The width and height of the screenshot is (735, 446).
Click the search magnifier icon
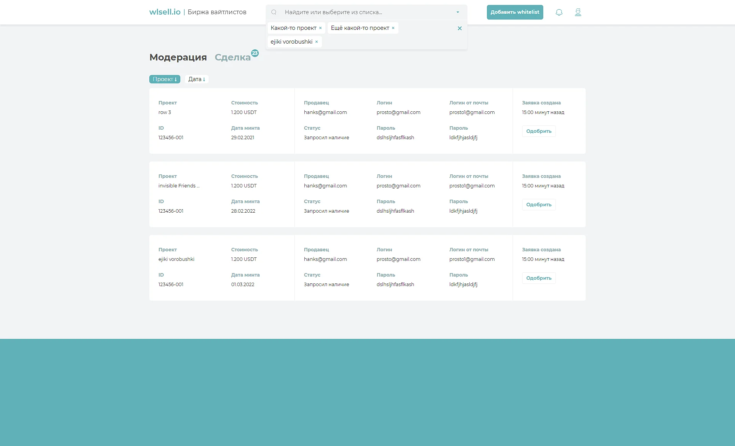coord(274,12)
